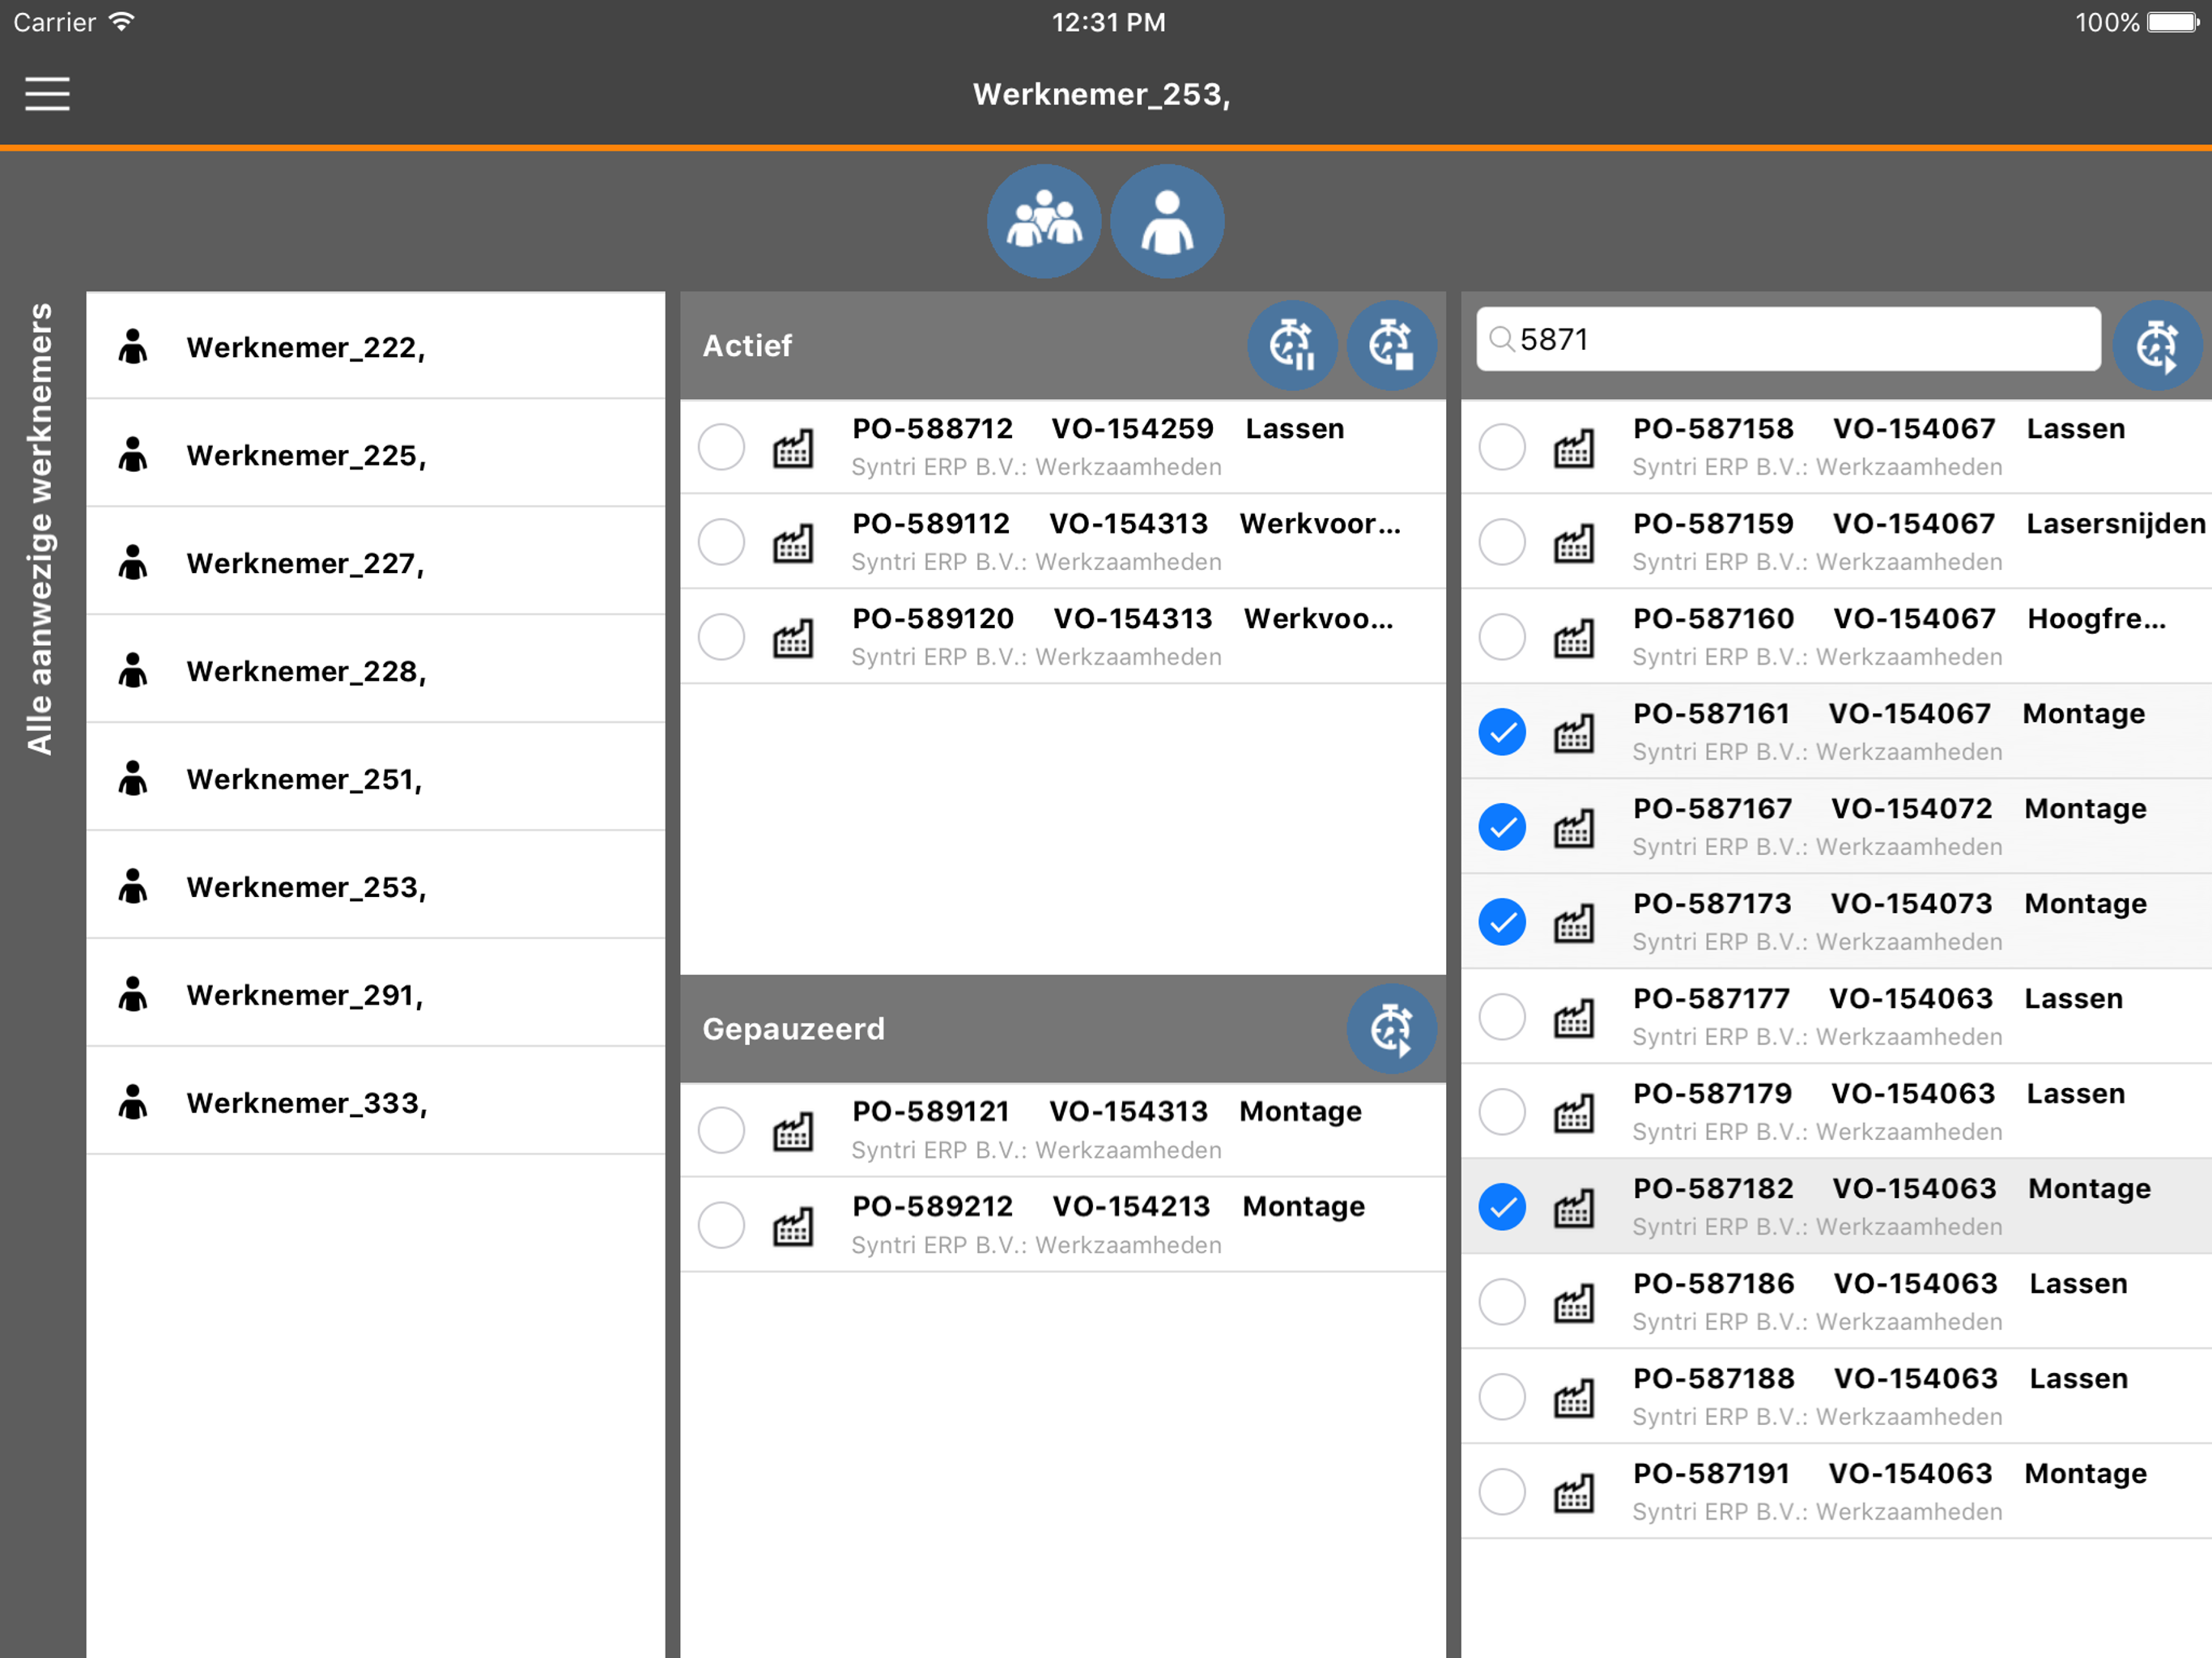Select the PO-589112 radio button

[721, 542]
